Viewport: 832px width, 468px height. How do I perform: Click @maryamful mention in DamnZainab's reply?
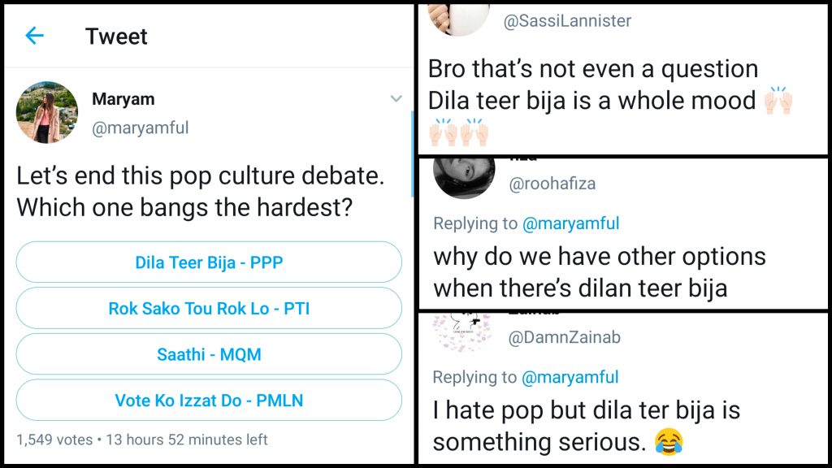pos(570,377)
